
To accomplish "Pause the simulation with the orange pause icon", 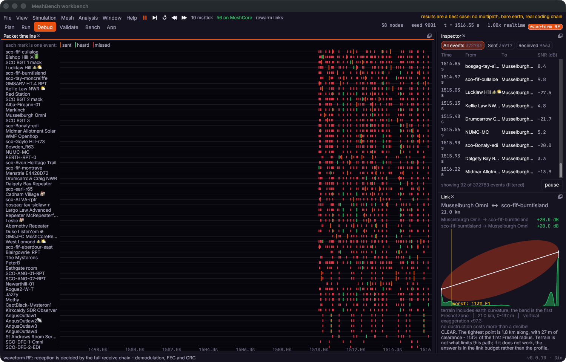I will pos(145,18).
